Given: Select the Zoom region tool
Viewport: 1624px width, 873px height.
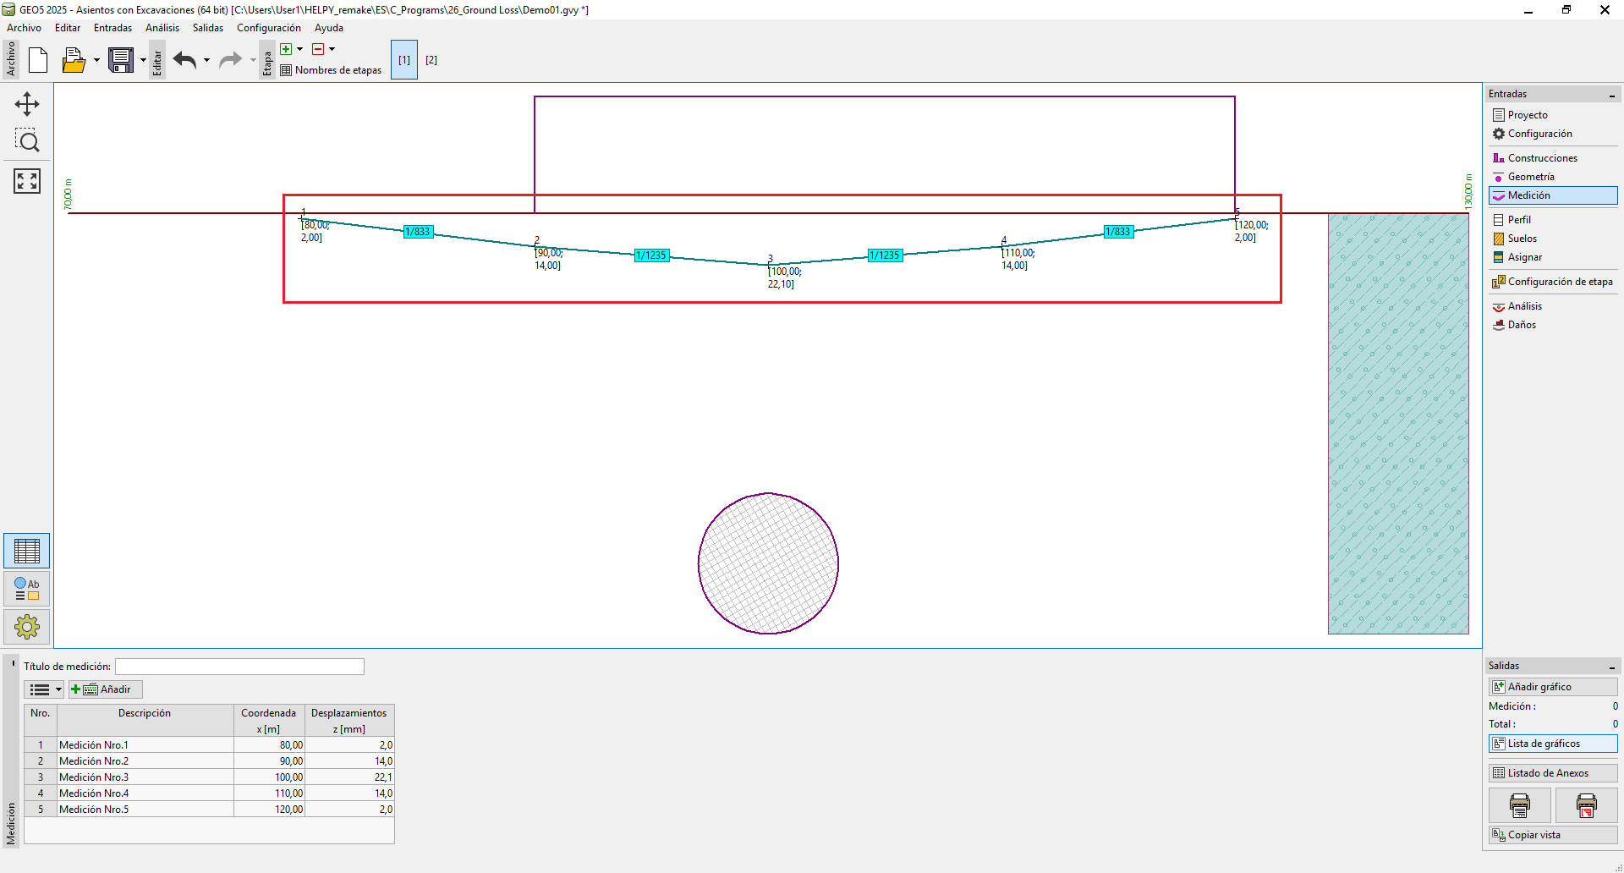Looking at the screenshot, I should (x=27, y=141).
